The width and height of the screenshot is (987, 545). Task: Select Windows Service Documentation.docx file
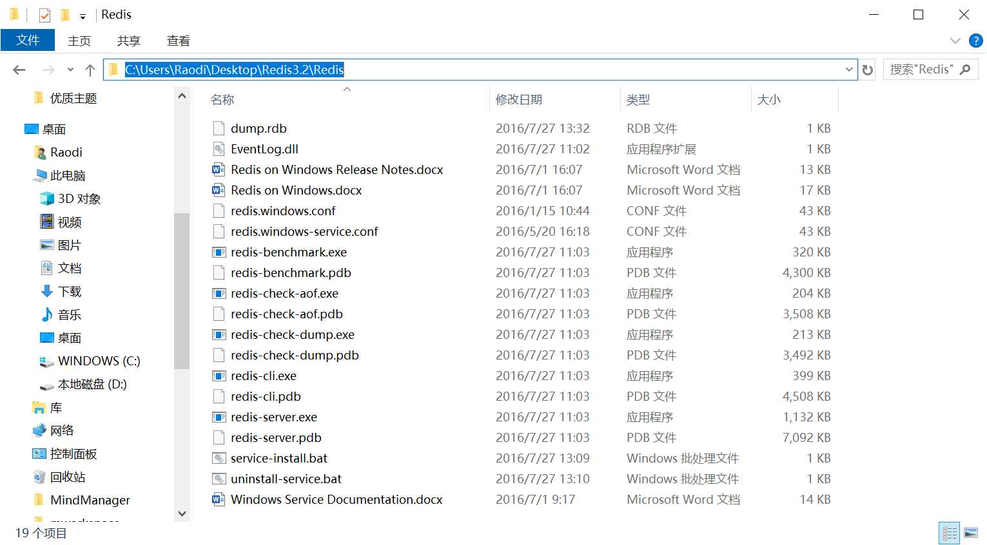(x=337, y=499)
